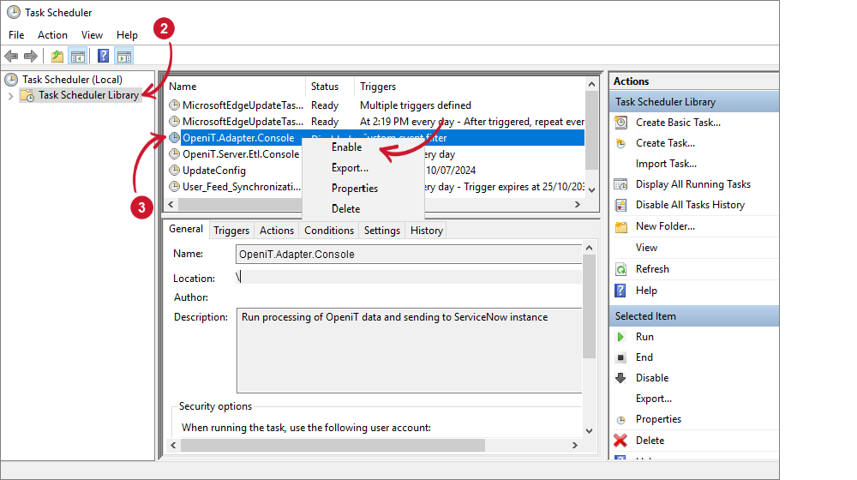
Task: Expand the Task Scheduler Library tree node
Action: (x=10, y=96)
